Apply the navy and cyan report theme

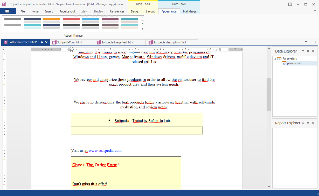point(32,23)
